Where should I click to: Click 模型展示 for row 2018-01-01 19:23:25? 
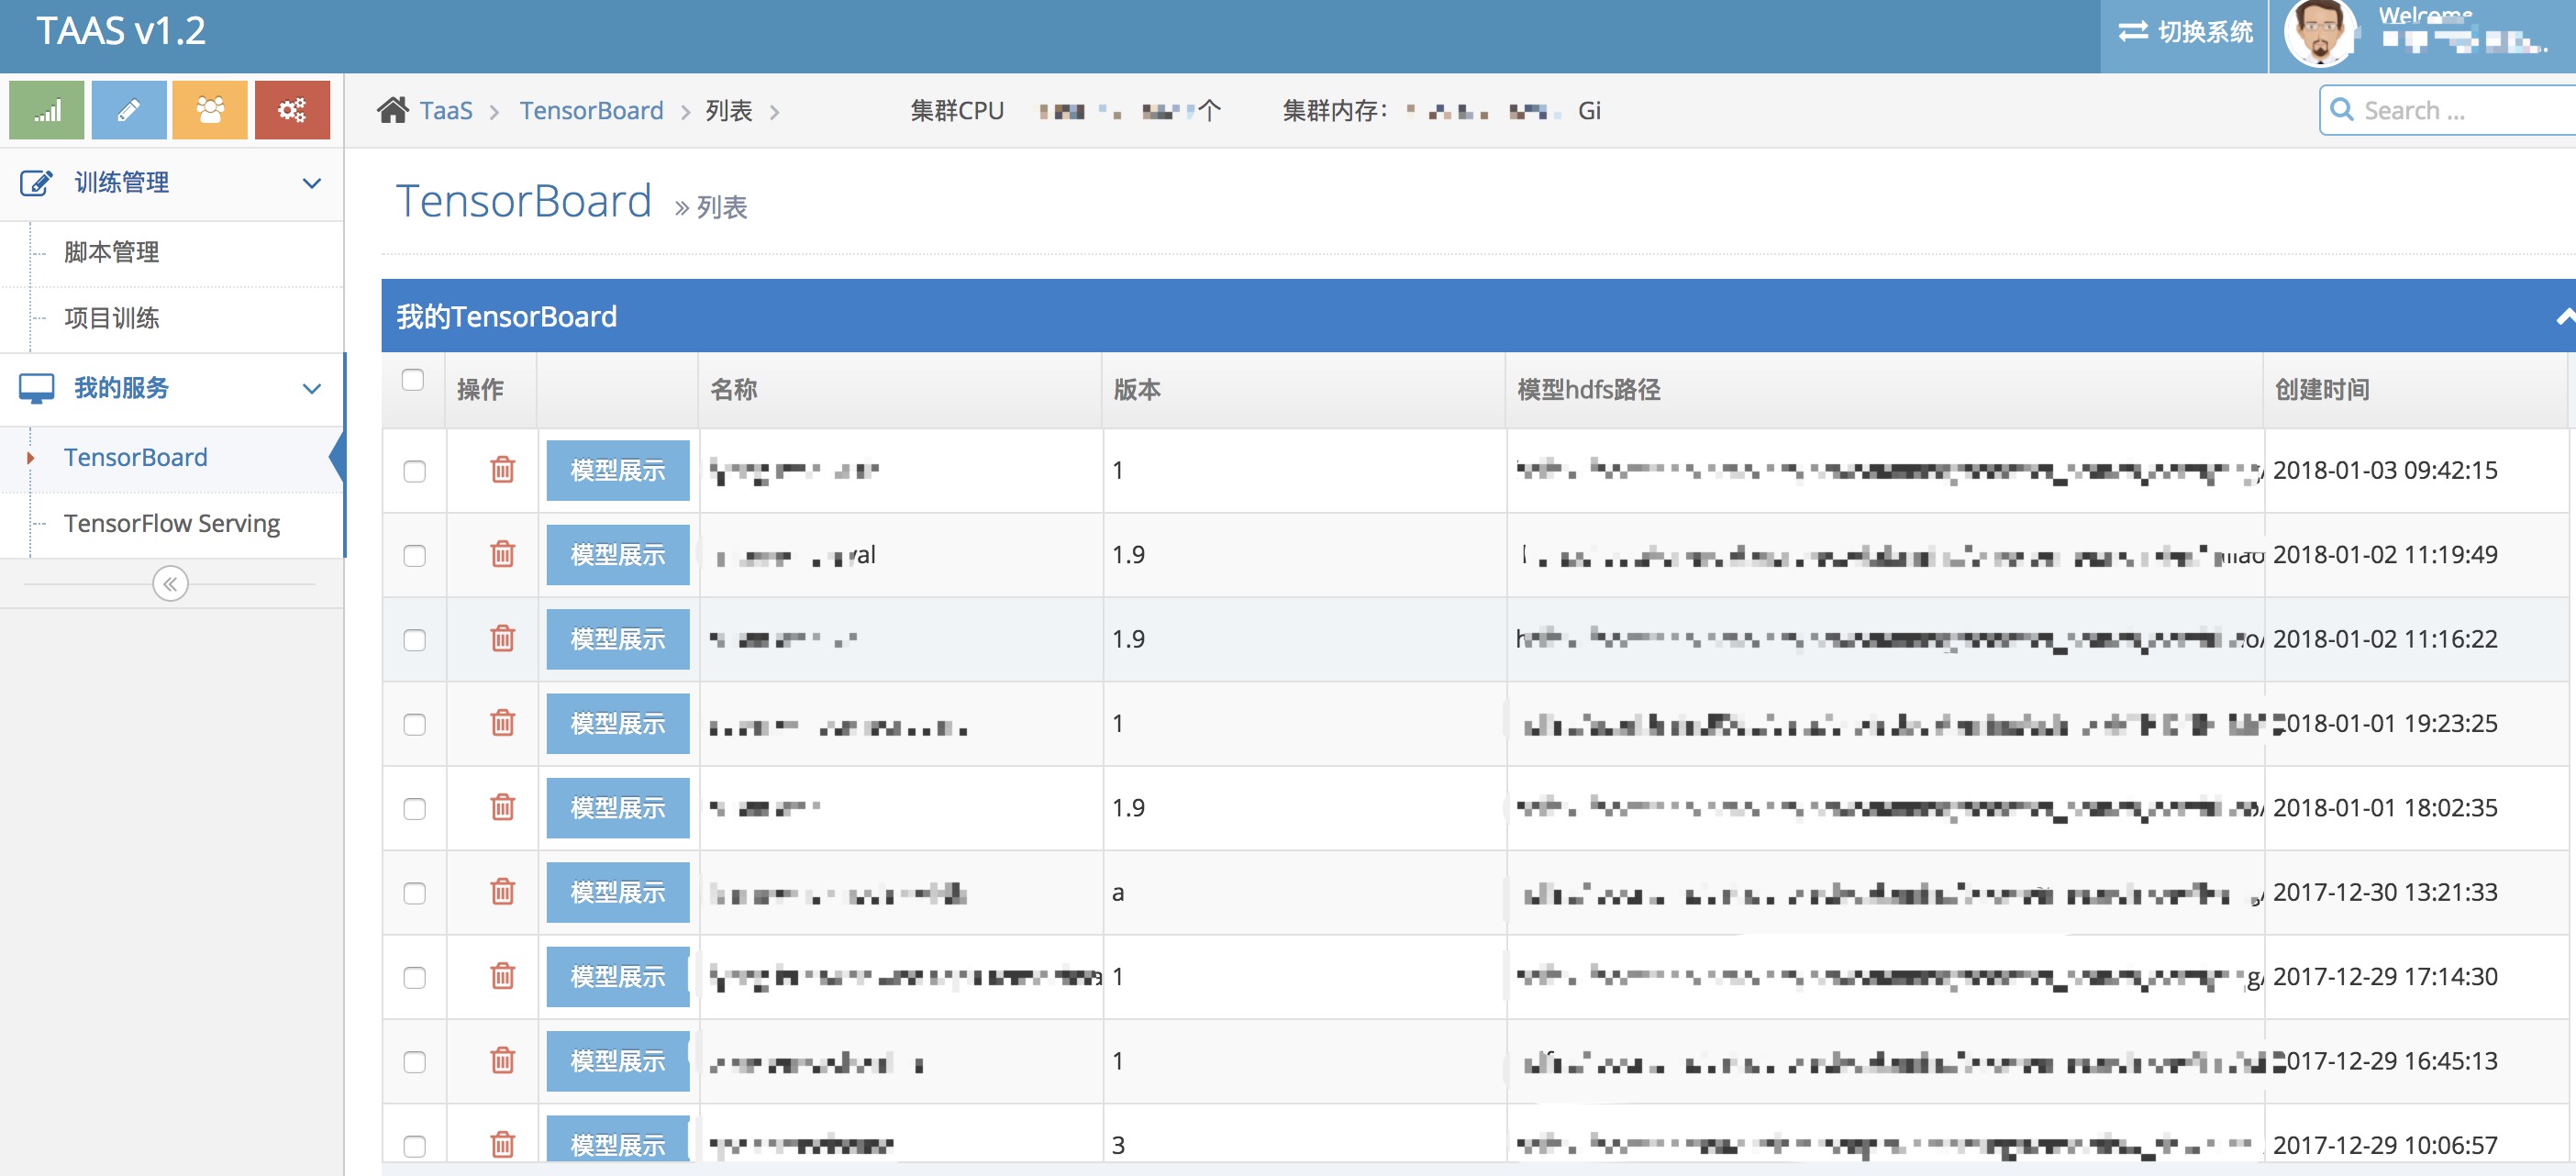[617, 723]
